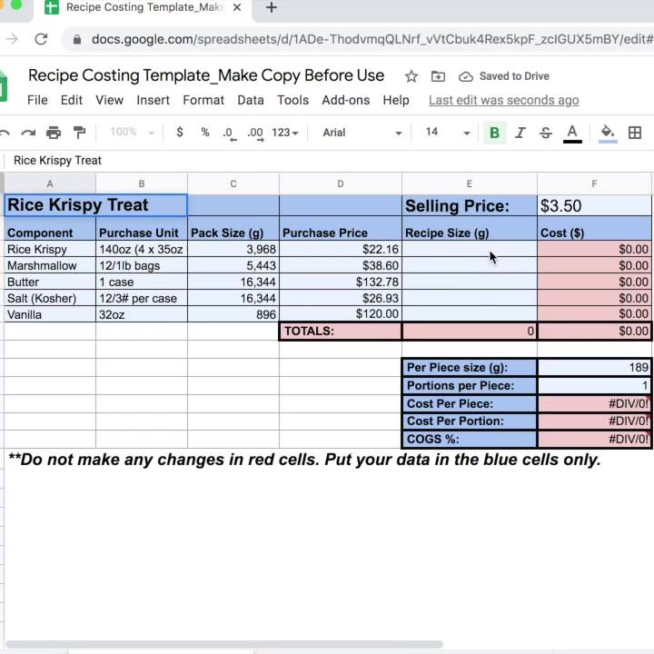Open the Borders grid icon
Image resolution: width=654 pixels, height=654 pixels.
[x=634, y=133]
